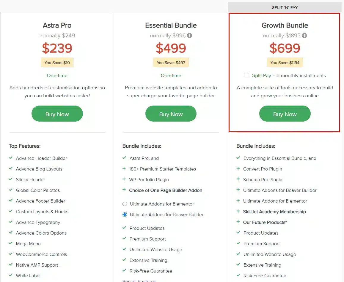Click plus icon before Schema Pro Plugin
The image size is (344, 282).
(x=238, y=179)
